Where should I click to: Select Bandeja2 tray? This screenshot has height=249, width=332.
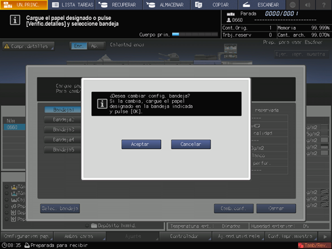pos(63,119)
